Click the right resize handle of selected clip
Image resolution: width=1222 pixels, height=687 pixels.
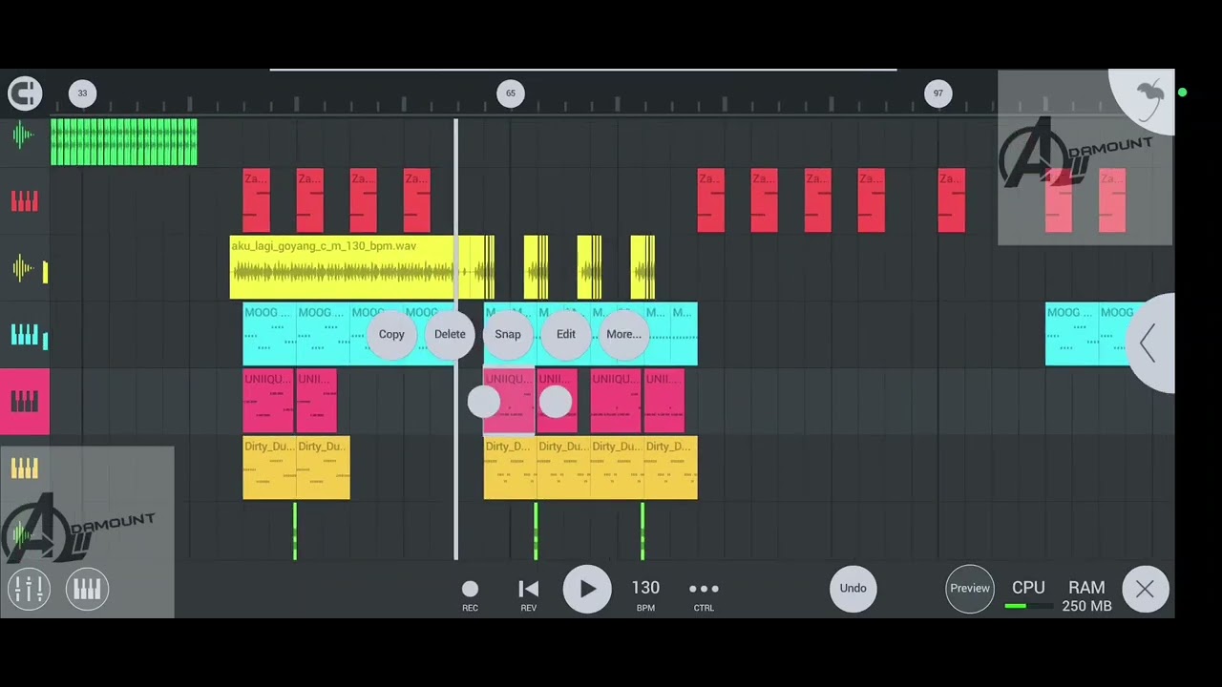[x=556, y=402]
